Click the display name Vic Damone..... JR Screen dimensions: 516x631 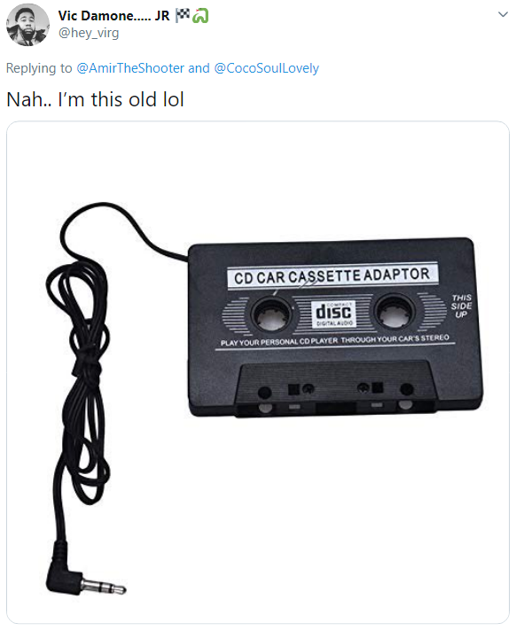click(113, 16)
